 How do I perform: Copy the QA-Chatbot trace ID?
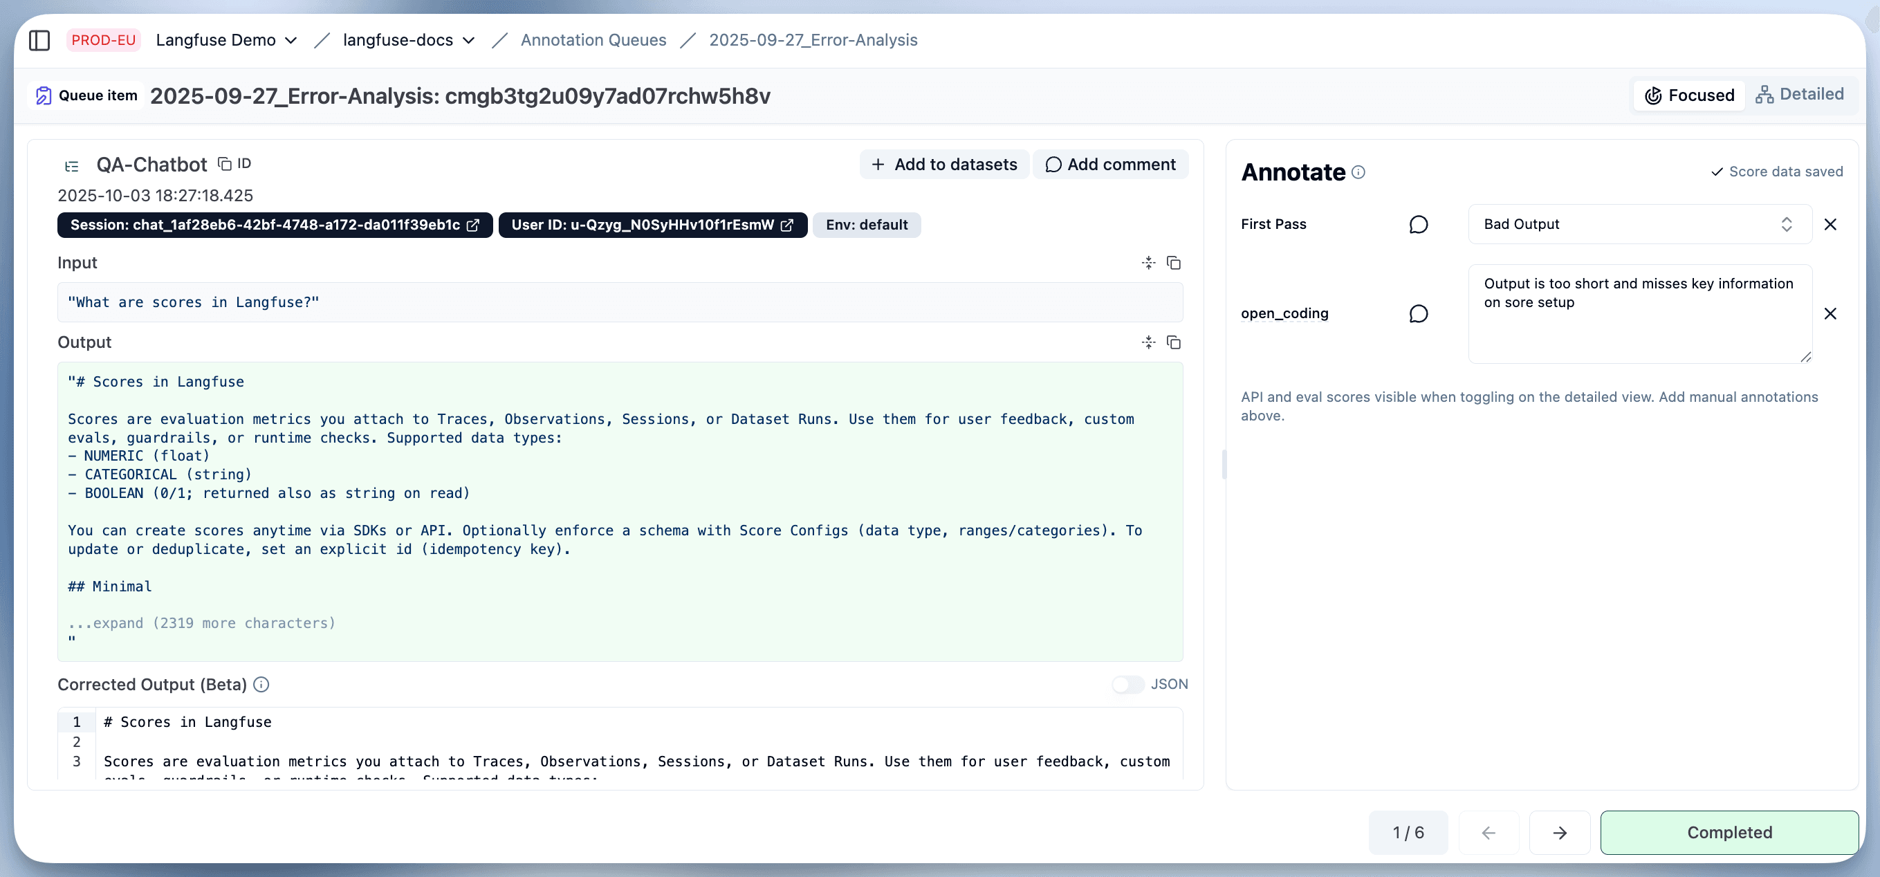(x=234, y=163)
